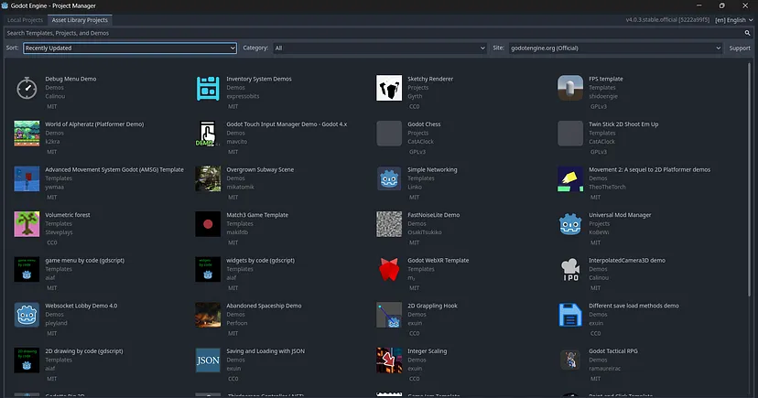This screenshot has height=398, width=758.
Task: Open the Godot Chess project title
Action: tap(424, 124)
